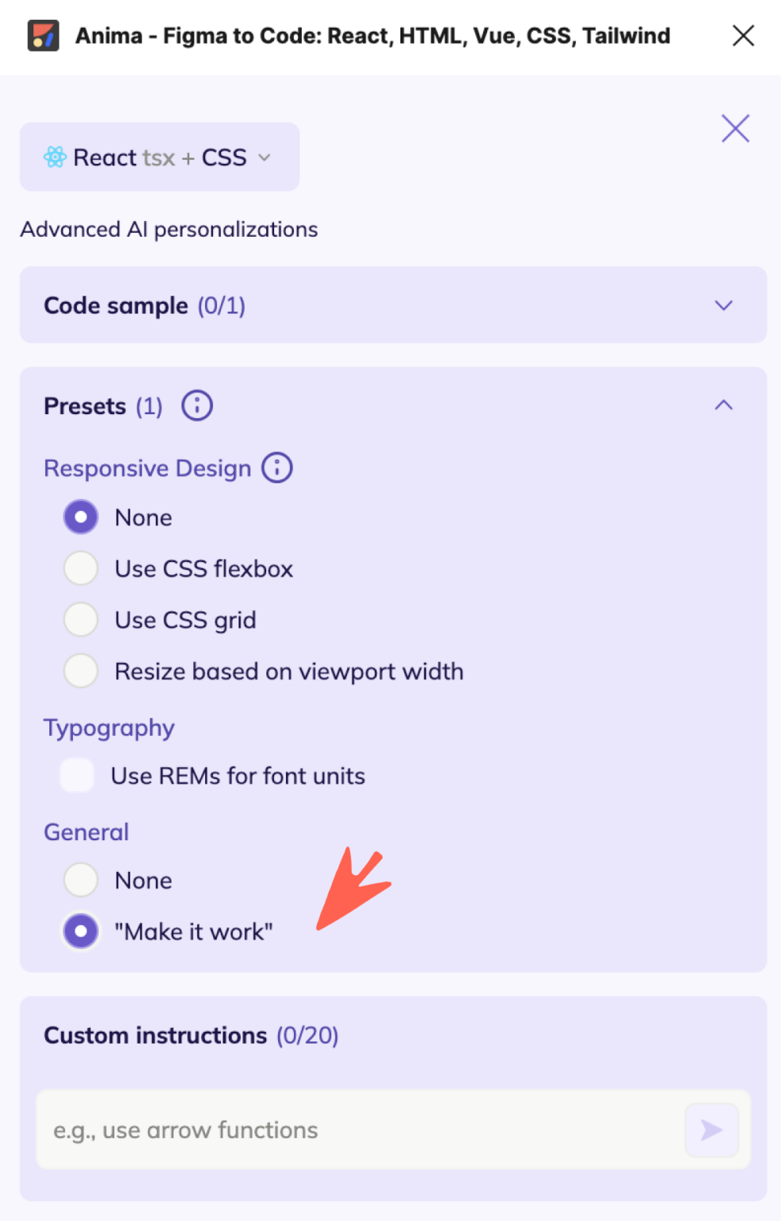Open the React tsx + CSS framework dropdown
The width and height of the screenshot is (781, 1221).
click(265, 157)
